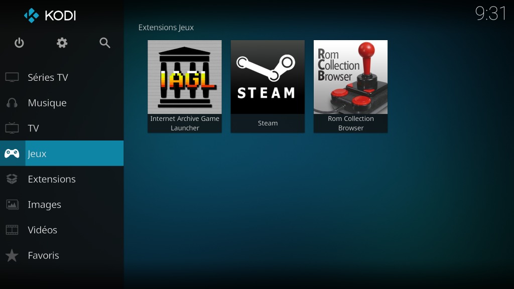Open the Séries TV menu item
This screenshot has width=514, height=289.
(x=62, y=77)
